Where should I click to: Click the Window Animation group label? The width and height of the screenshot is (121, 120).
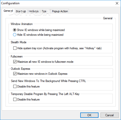coord(22,24)
